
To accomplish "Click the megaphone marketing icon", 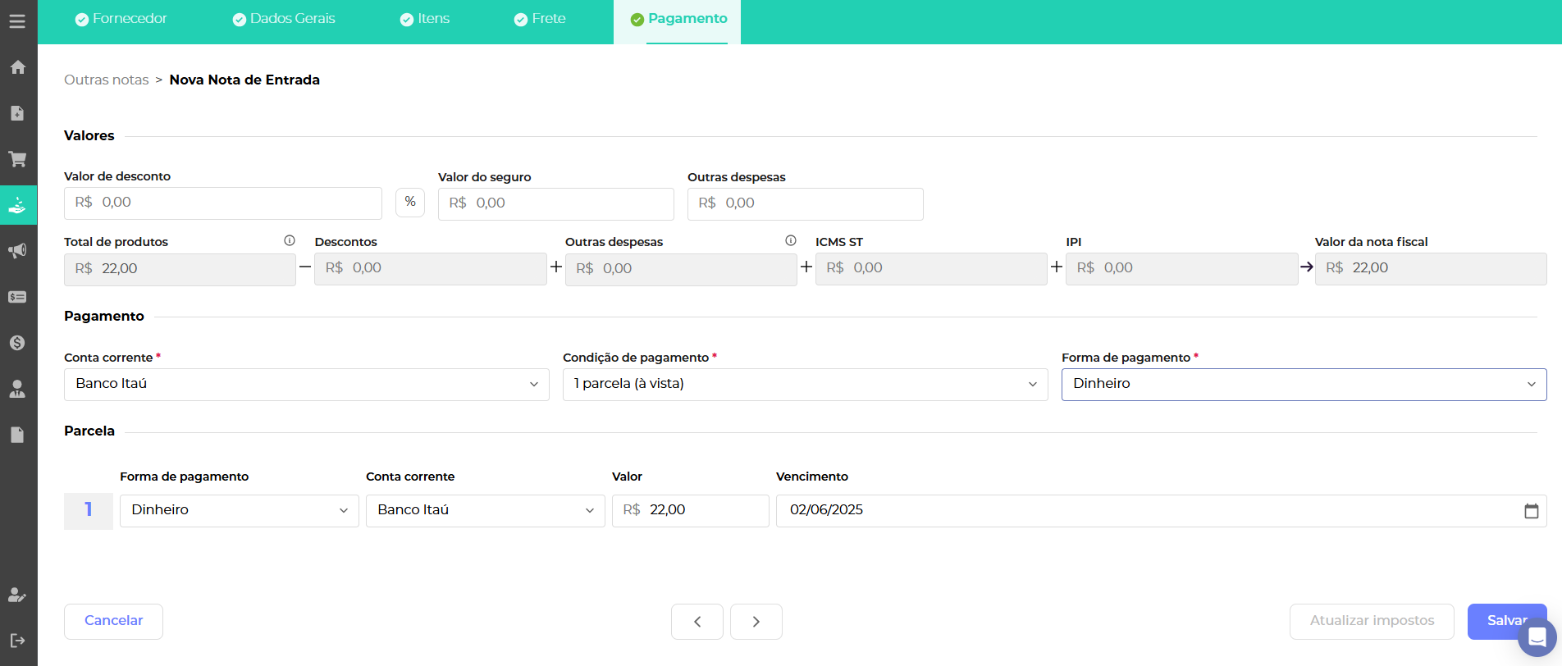I will point(17,251).
